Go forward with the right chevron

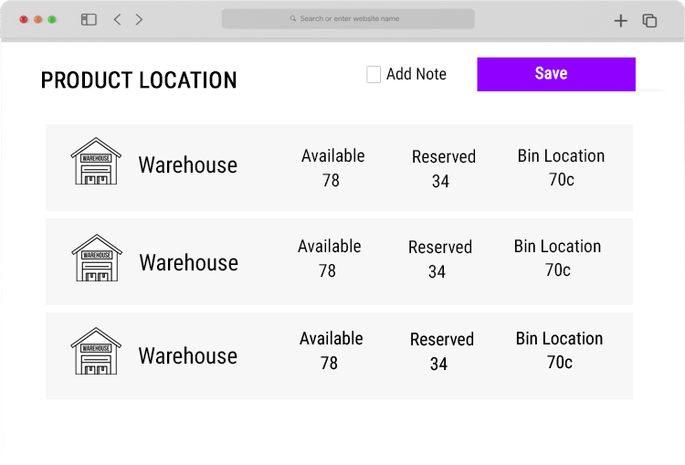139,19
